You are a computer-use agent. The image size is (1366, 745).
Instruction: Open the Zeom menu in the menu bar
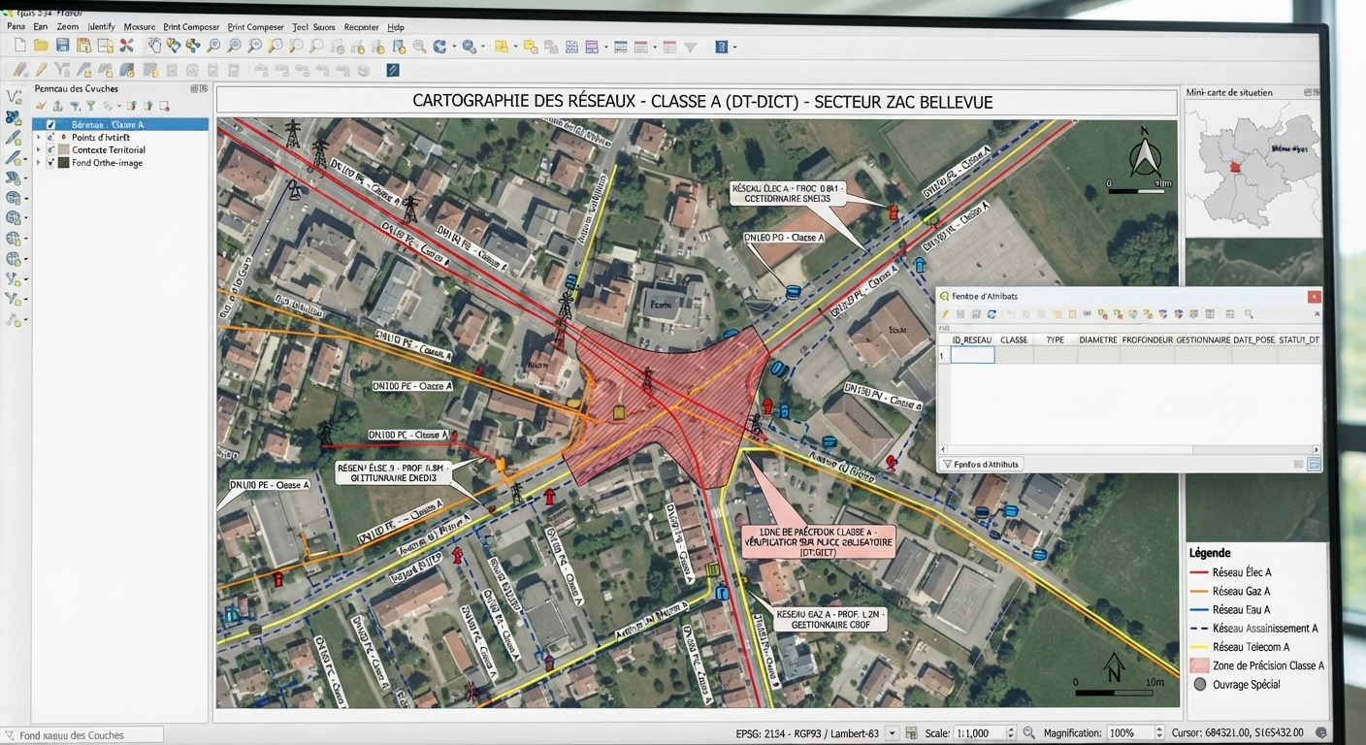click(67, 27)
